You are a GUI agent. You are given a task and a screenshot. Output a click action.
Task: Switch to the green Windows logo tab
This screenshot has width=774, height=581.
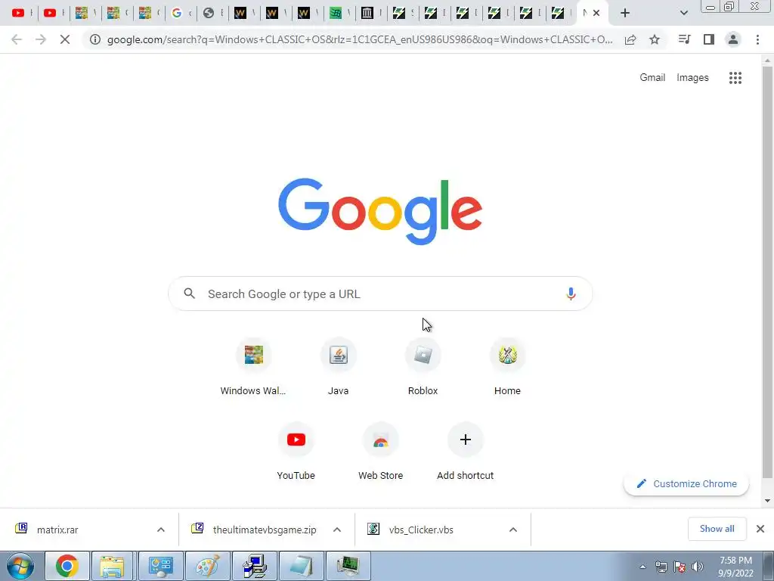click(x=339, y=13)
